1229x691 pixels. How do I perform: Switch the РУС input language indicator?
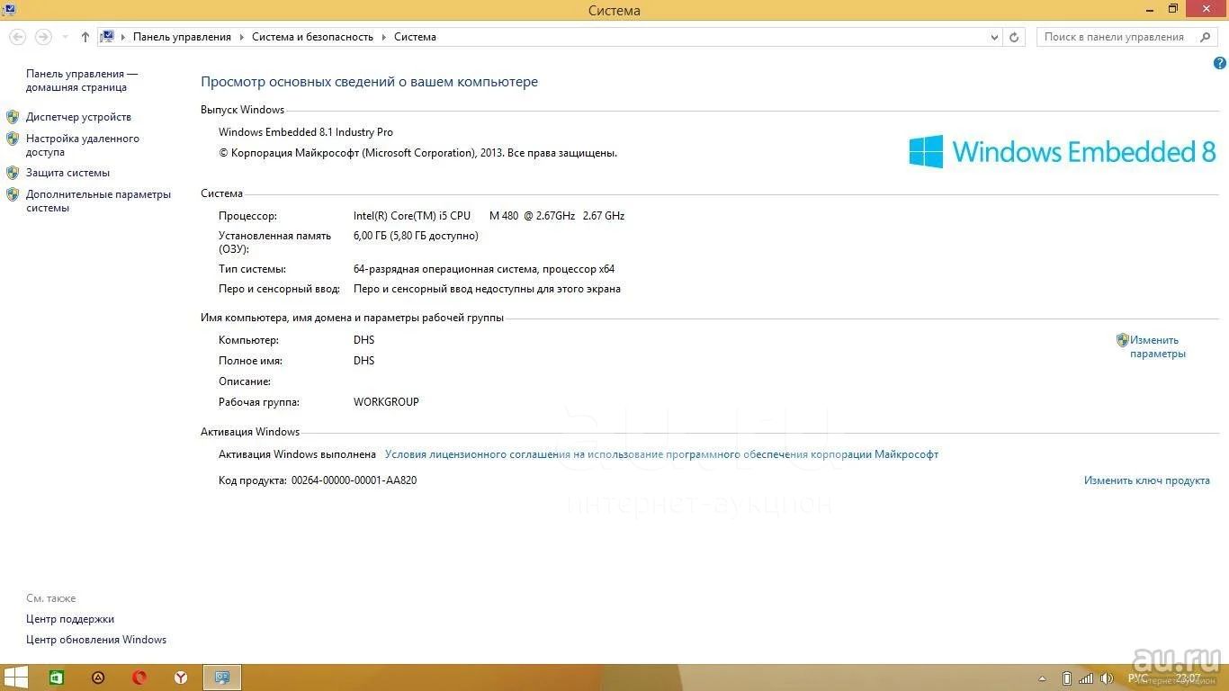click(1138, 678)
